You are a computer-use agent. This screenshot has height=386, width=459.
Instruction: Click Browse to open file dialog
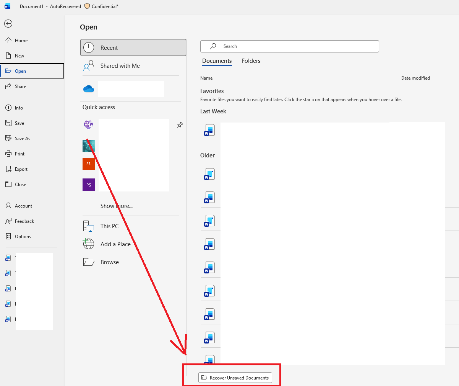[x=133, y=262]
